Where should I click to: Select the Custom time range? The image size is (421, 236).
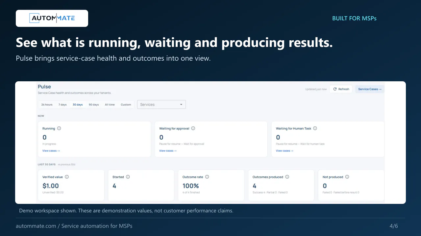tap(126, 105)
